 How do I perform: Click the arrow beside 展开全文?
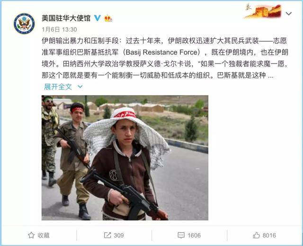[x=80, y=87]
